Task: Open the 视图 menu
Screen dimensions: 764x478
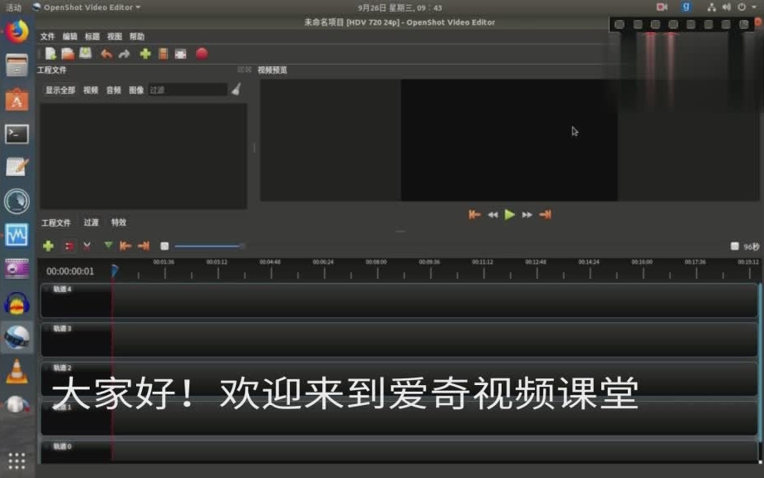Action: coord(115,37)
